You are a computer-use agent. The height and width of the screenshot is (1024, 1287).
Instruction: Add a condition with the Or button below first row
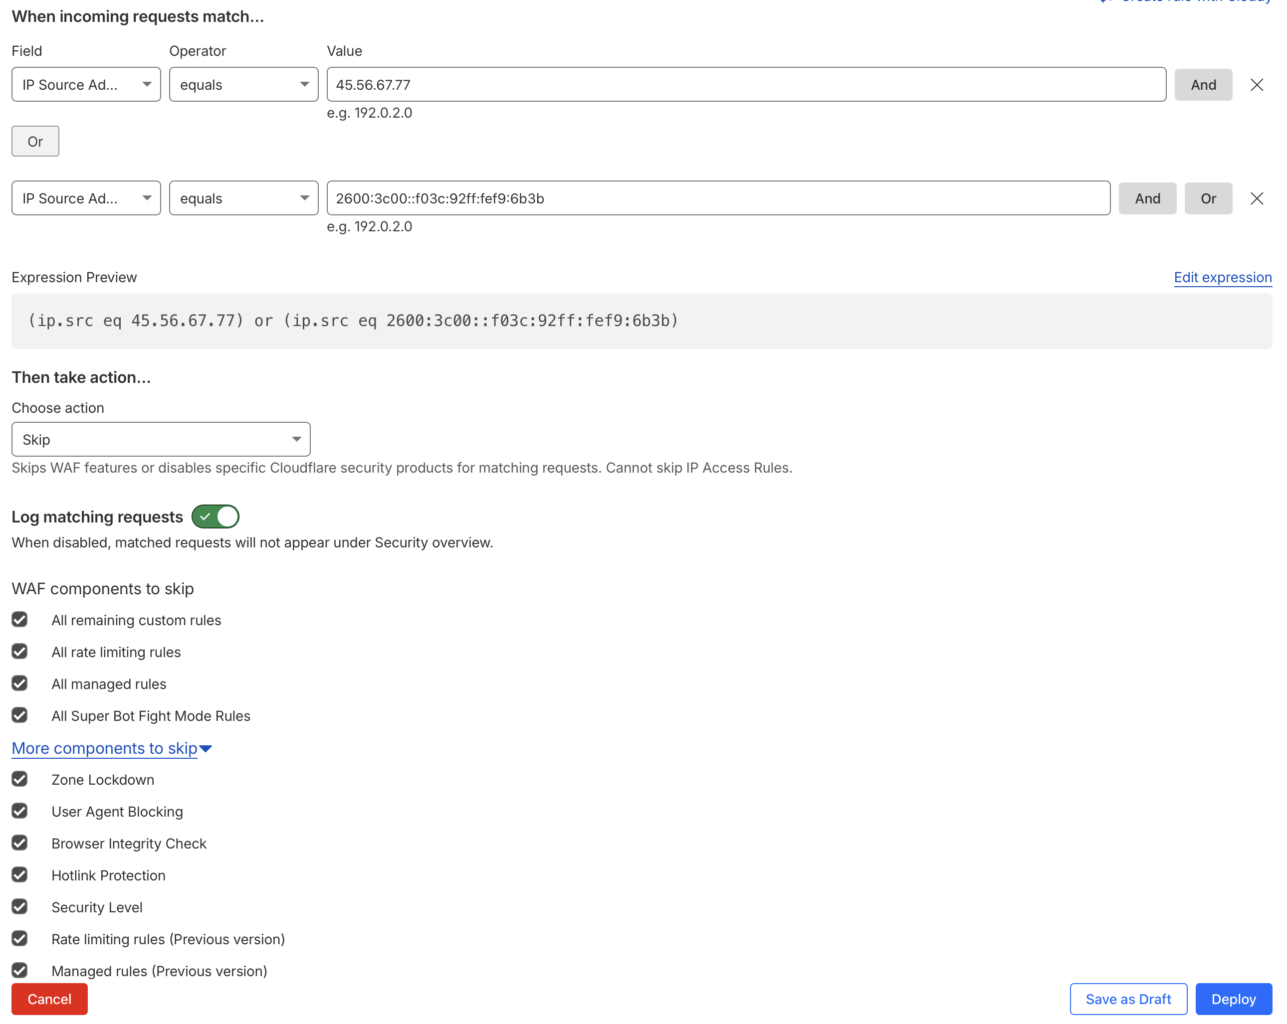tap(34, 142)
